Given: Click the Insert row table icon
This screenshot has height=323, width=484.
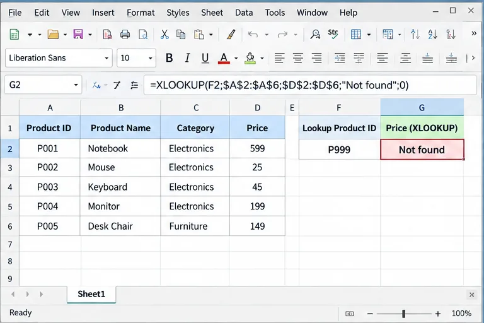Looking at the screenshot, I should pos(356,34).
